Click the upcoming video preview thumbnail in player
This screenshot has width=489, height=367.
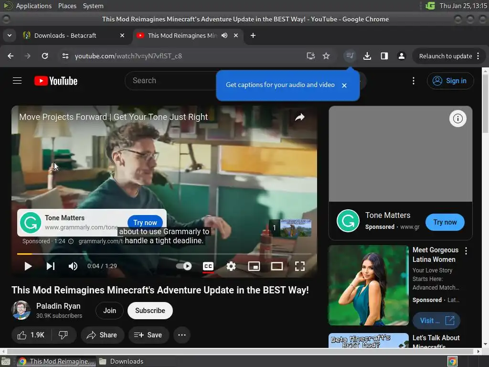[290, 228]
